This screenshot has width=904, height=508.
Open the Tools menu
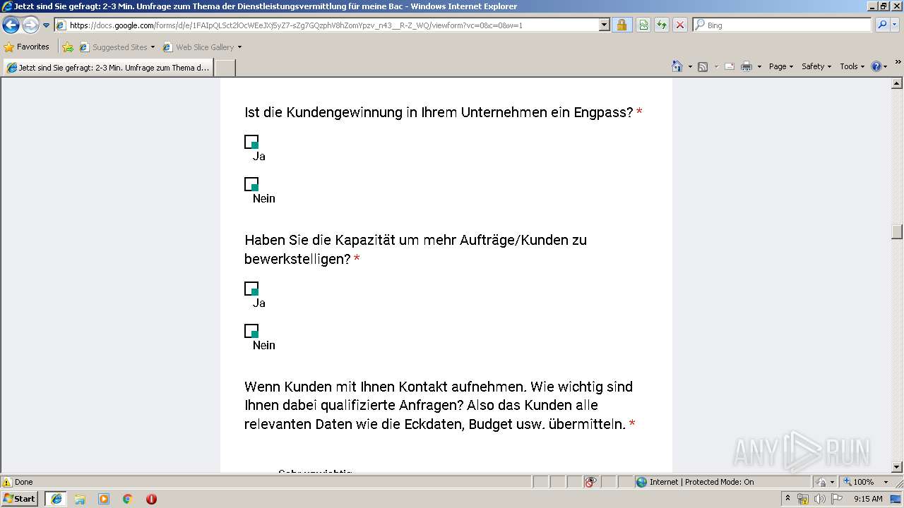pyautogui.click(x=852, y=66)
